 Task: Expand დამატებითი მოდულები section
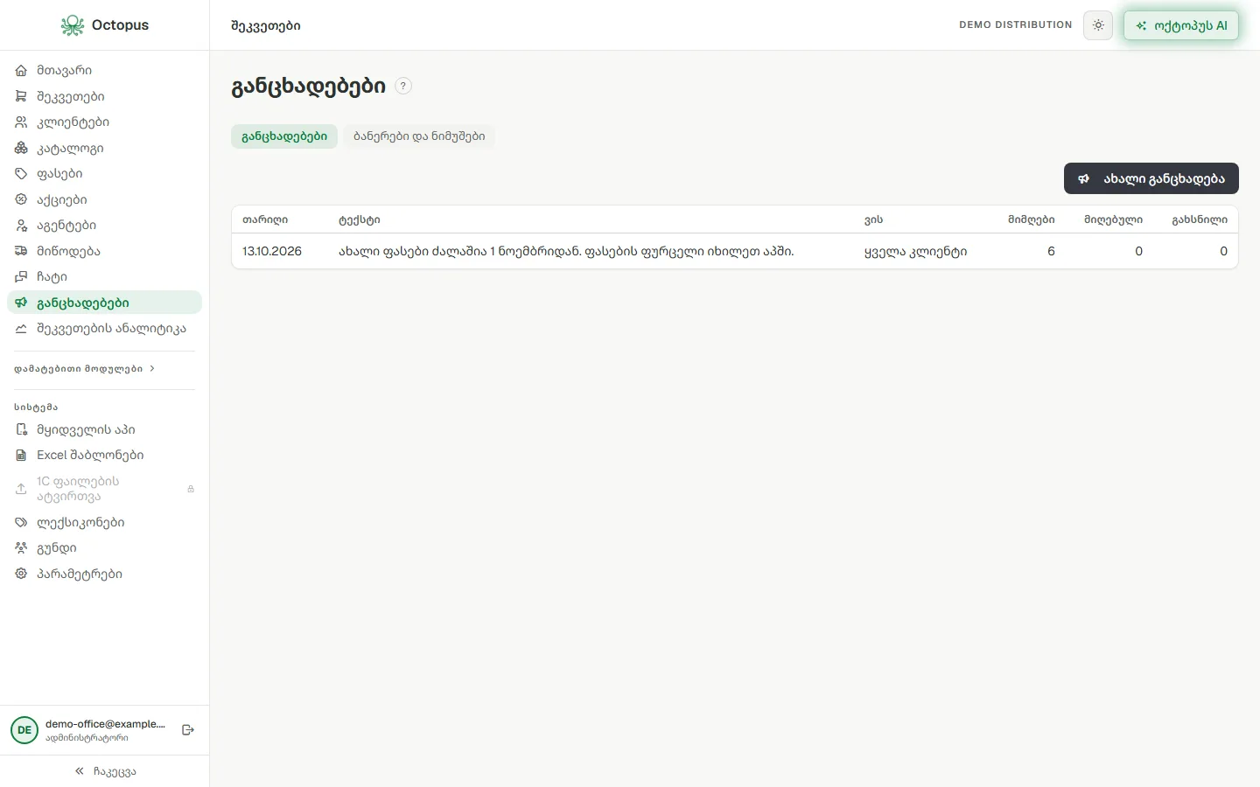coord(84,369)
